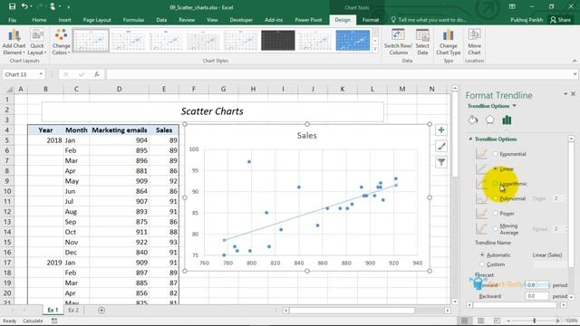Select Logarithmic trendline option
Viewport: 580px width, 326px height.
click(x=496, y=183)
